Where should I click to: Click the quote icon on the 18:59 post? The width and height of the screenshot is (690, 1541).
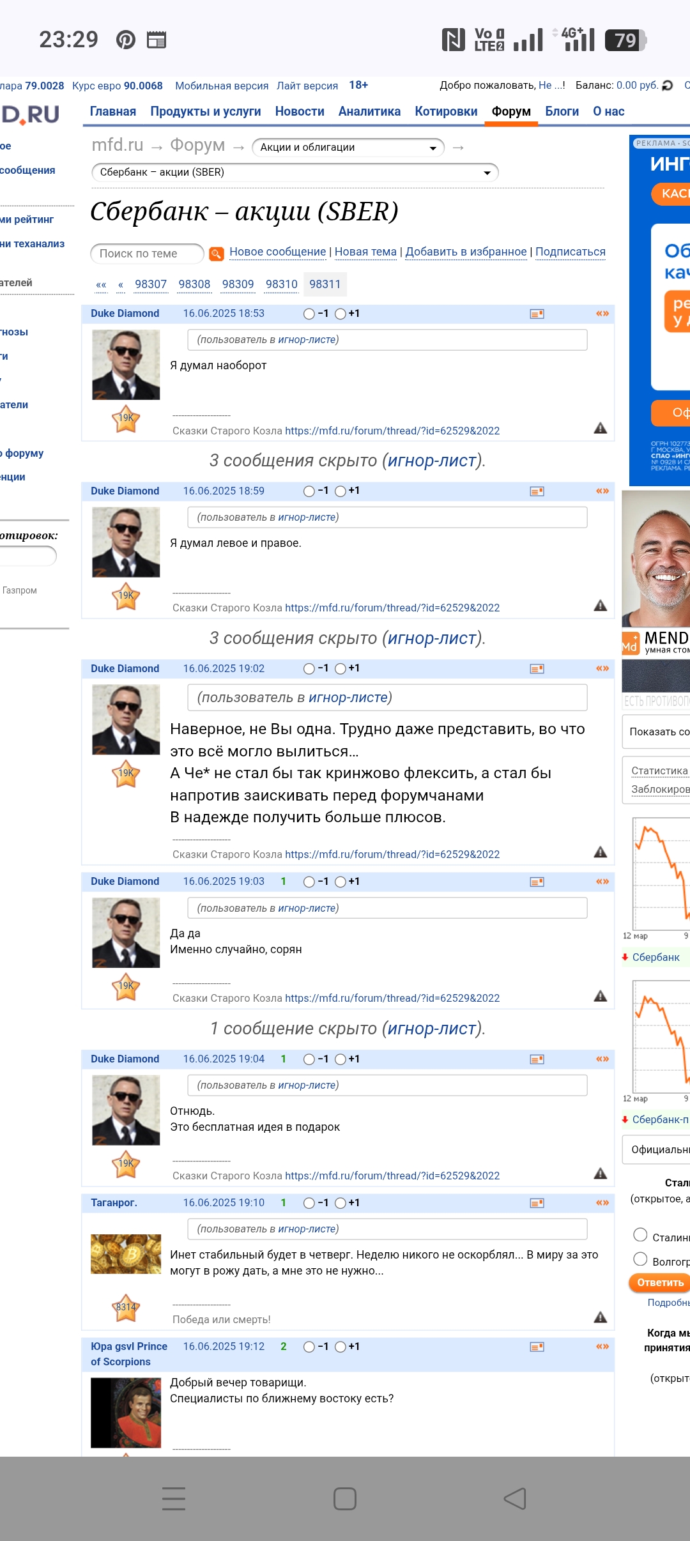point(602,491)
